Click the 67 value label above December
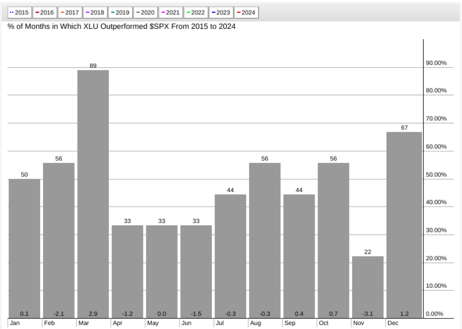Viewport: 462px width, 329px height. [x=404, y=128]
